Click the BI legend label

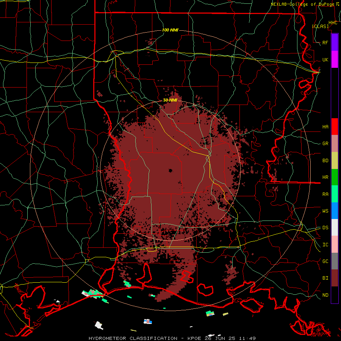pos(325,278)
